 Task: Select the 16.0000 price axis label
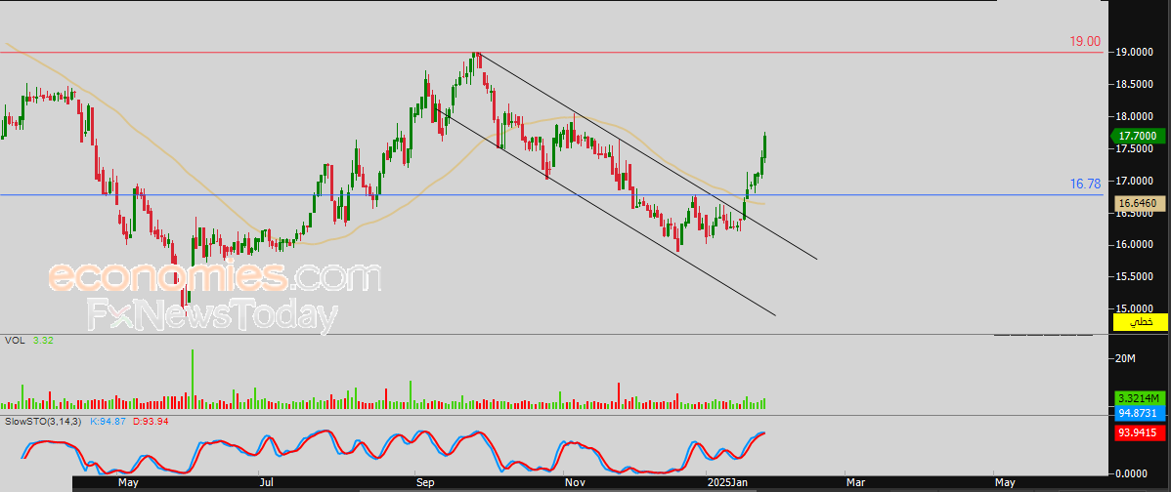click(x=1135, y=244)
